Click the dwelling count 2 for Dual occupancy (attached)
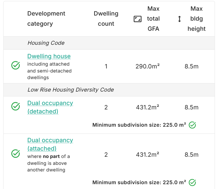219x189 pixels. click(x=106, y=155)
